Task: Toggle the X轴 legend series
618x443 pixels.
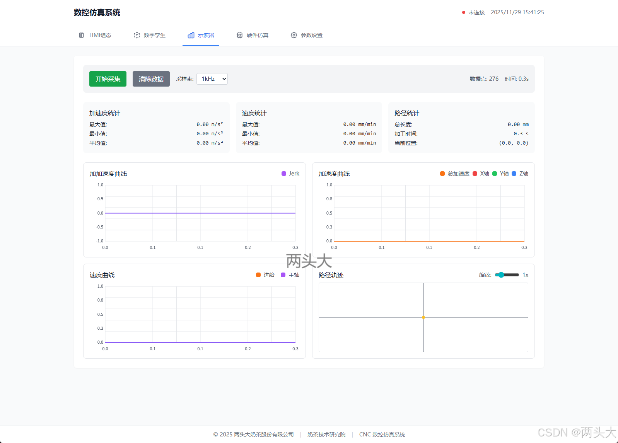Action: point(481,174)
